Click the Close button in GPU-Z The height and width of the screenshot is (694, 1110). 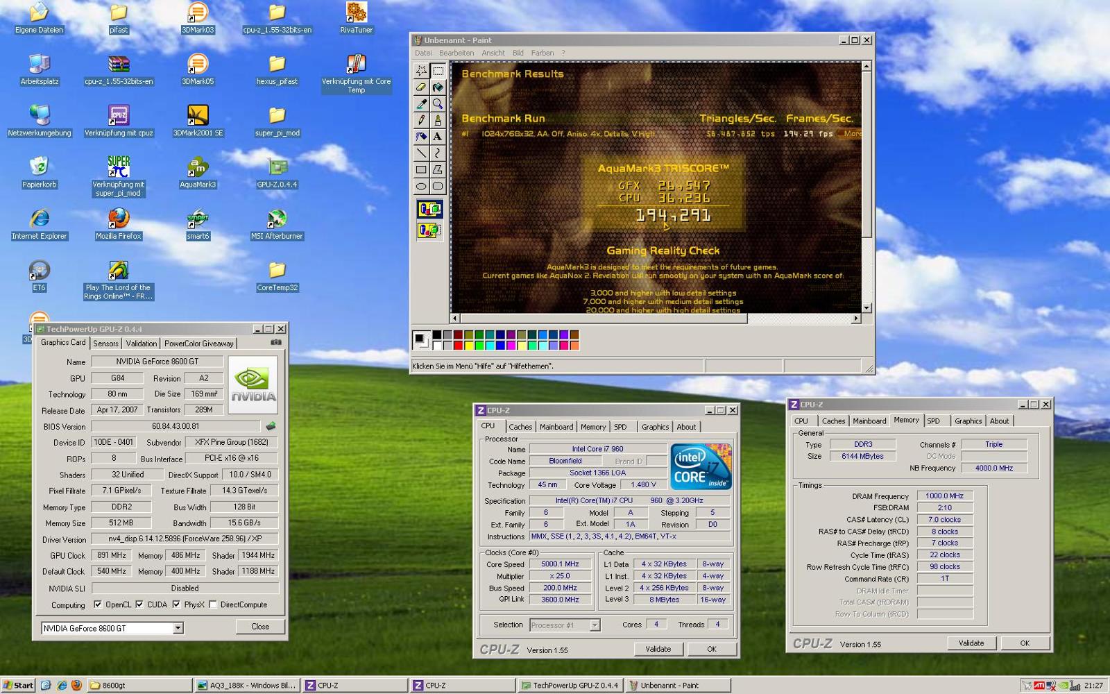click(x=260, y=626)
